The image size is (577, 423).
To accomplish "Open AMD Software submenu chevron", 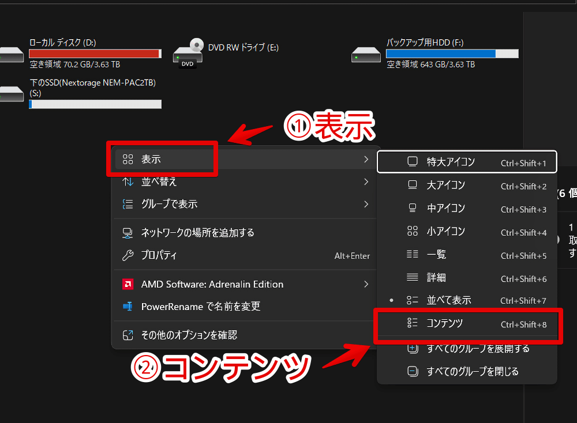I will [366, 284].
